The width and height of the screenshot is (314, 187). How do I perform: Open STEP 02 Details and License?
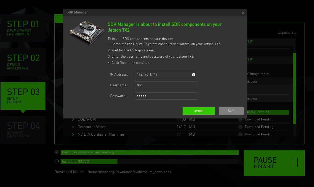tap(23, 62)
